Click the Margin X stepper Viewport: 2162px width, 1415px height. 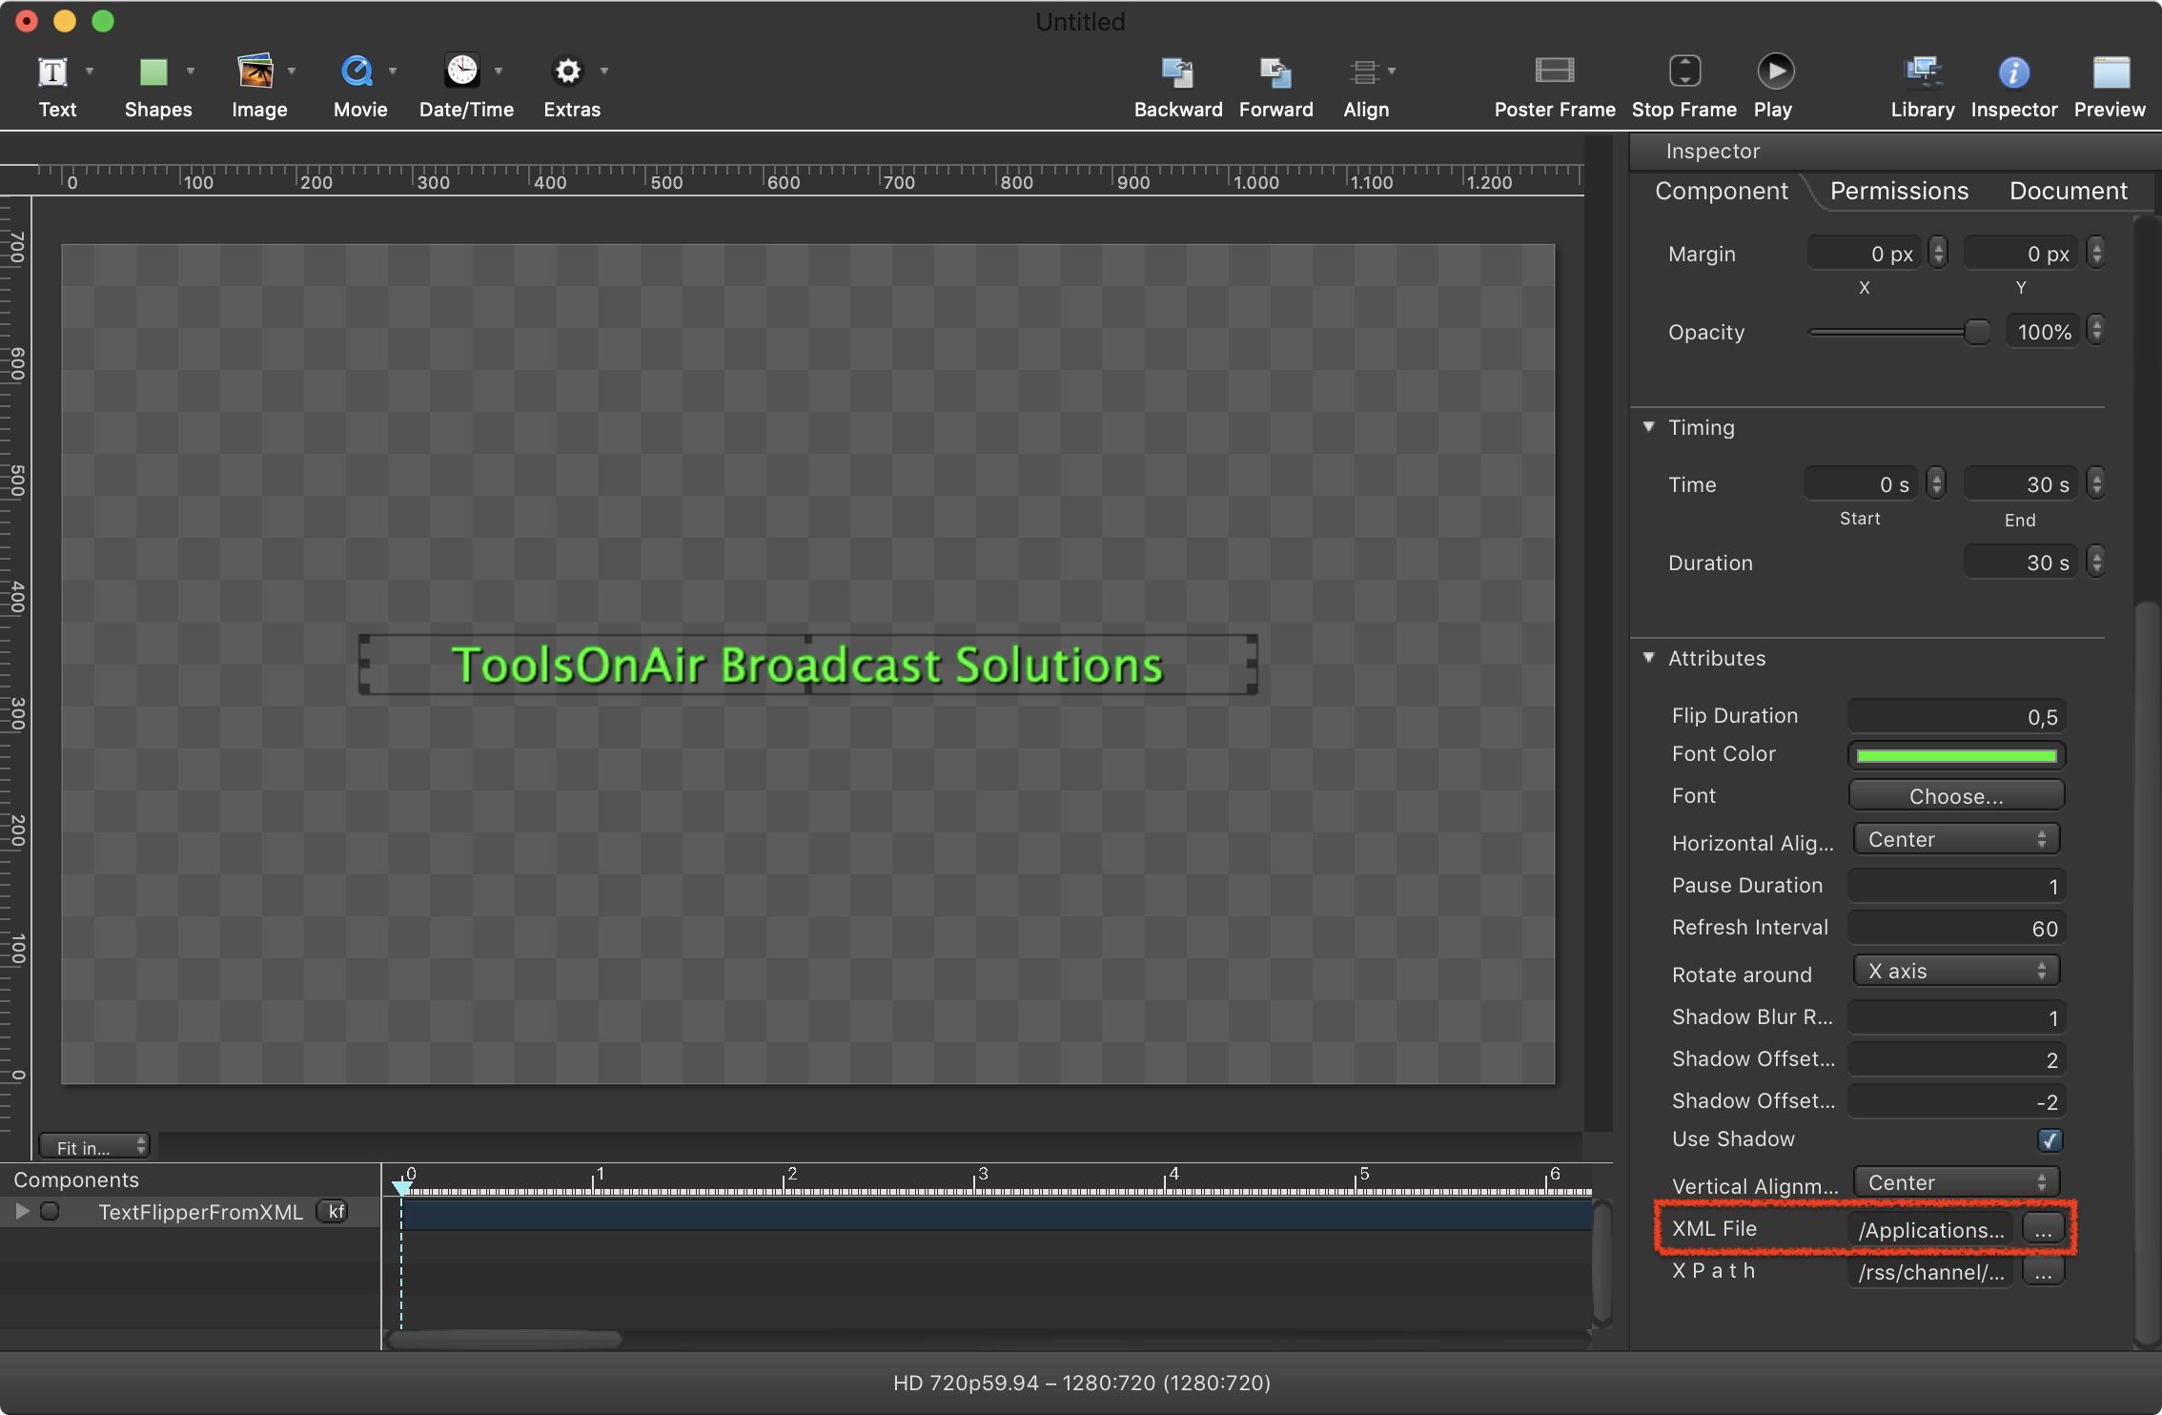point(1937,253)
